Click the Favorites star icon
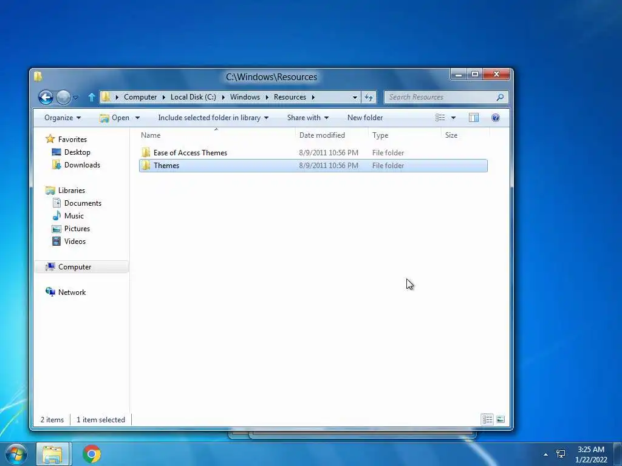The width and height of the screenshot is (622, 466). point(50,139)
